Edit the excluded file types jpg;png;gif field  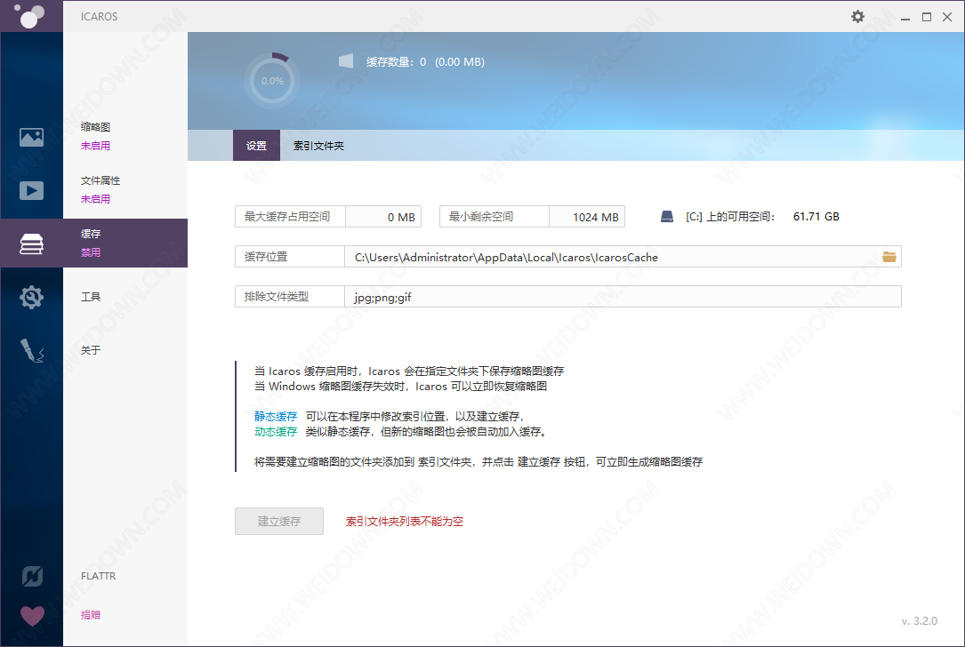coord(623,297)
